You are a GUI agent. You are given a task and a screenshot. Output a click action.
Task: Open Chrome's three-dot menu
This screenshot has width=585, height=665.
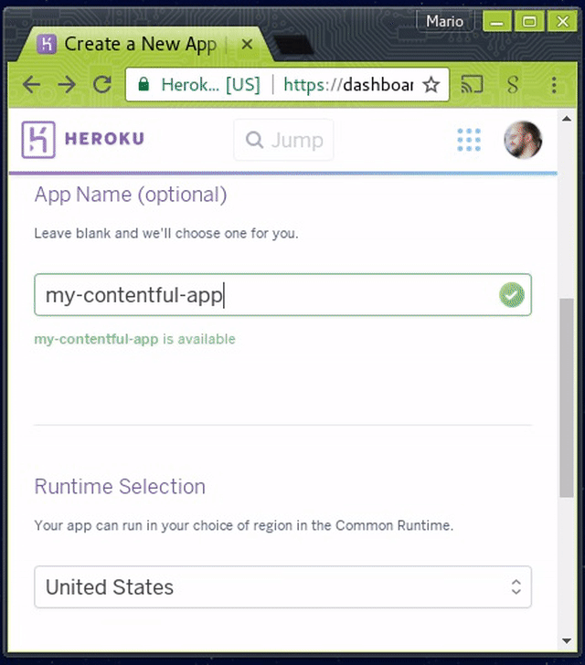click(554, 85)
